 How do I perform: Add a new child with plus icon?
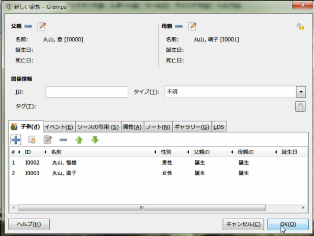[x=16, y=140]
